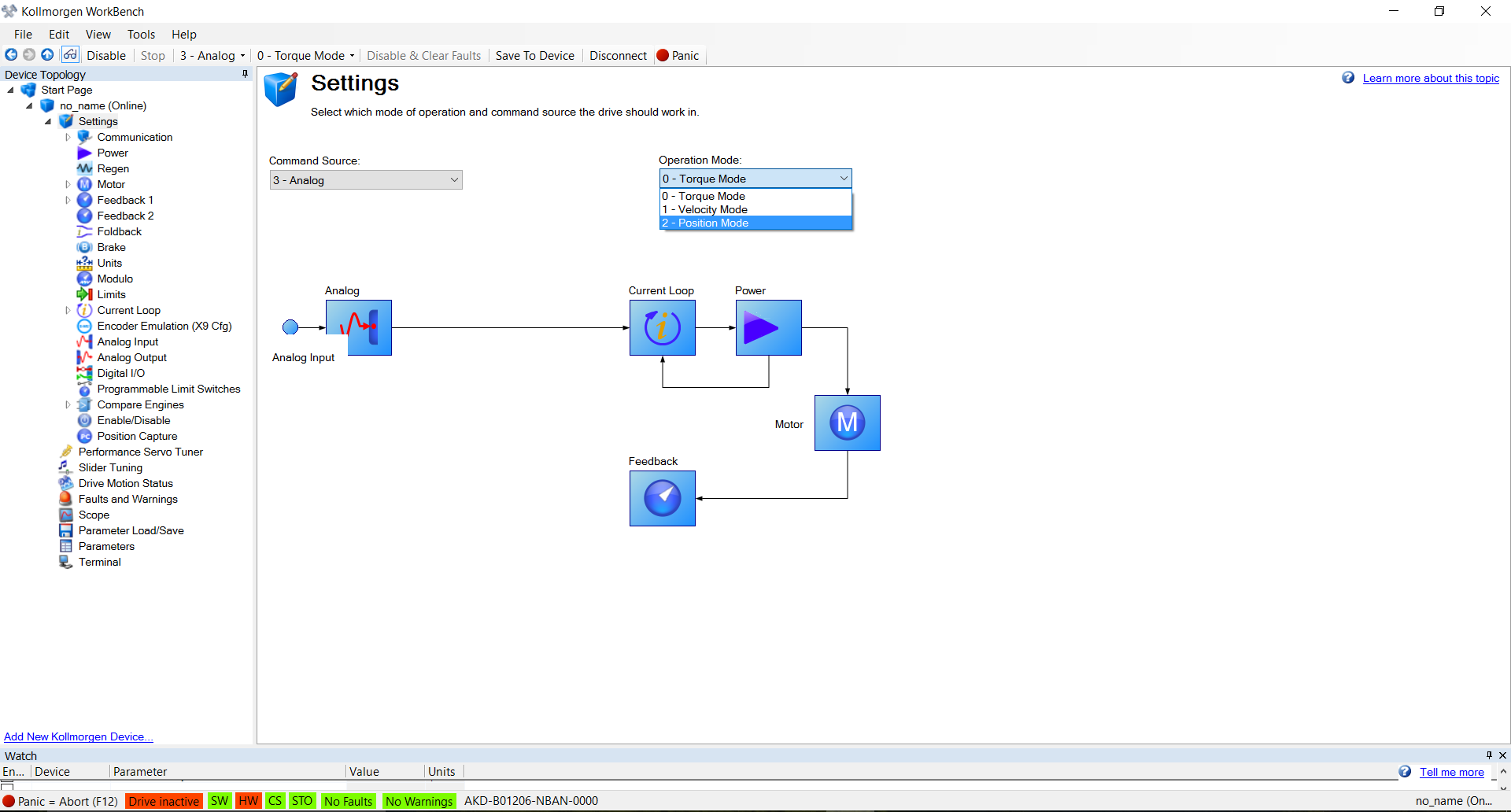Select Position Capture tree item

(138, 436)
